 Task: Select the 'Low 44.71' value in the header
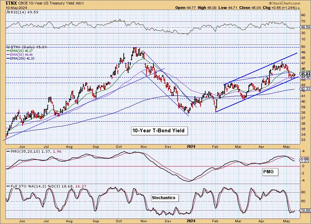click(228, 8)
